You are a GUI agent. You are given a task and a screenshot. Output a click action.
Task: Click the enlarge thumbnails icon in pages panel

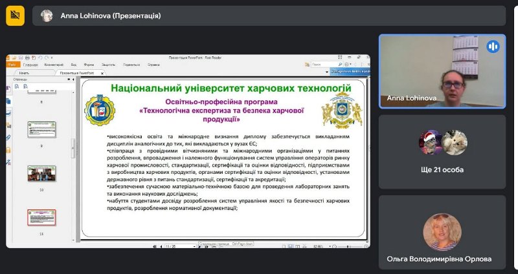[17, 87]
